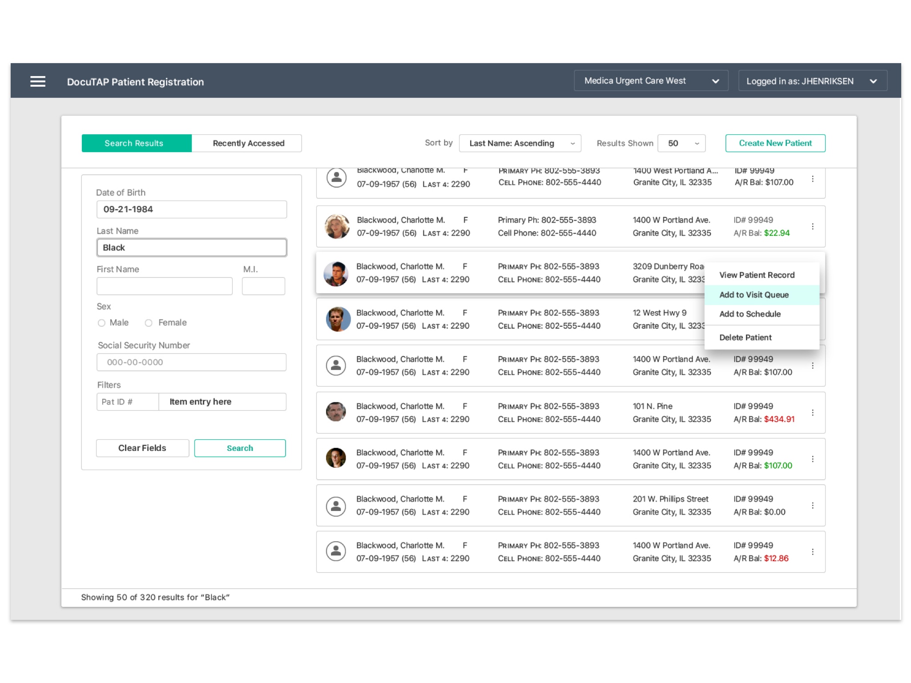Image resolution: width=911 pixels, height=683 pixels.
Task: Open kebab menu for $22.94 balance patient
Action: coord(812,226)
